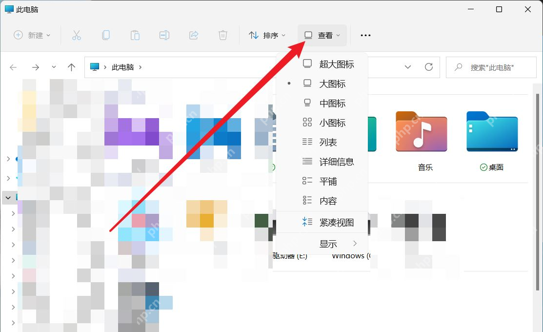Open the 显示 submenu

322,244
